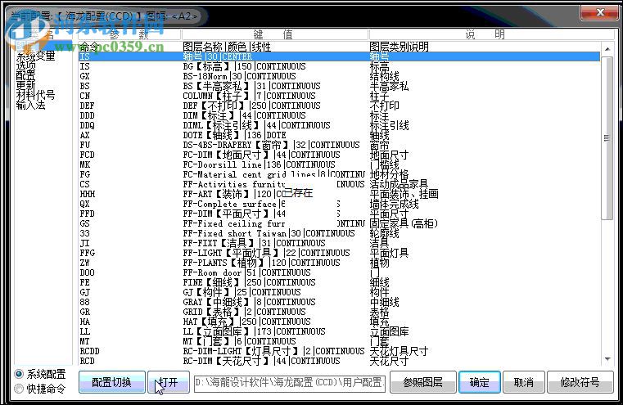Click the scrollbar down arrow

tap(607, 359)
